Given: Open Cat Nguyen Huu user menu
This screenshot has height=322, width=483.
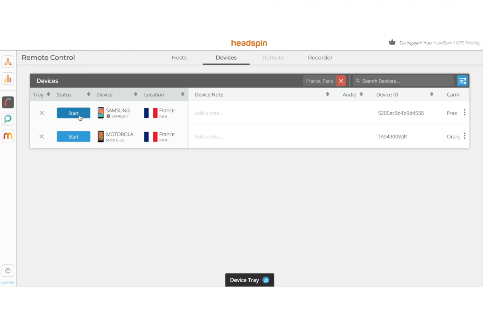Looking at the screenshot, I should tap(415, 43).
